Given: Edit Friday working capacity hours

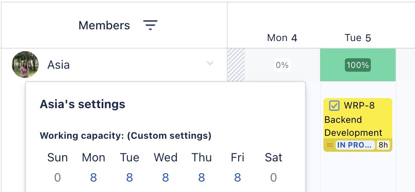Looking at the screenshot, I should point(238,178).
